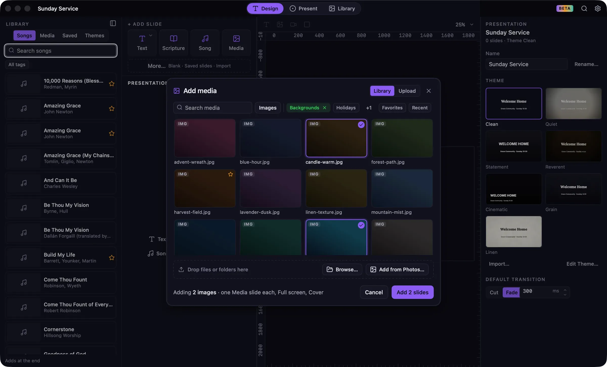
Task: Remove the Backgrounds filter tag
Action: click(x=324, y=108)
